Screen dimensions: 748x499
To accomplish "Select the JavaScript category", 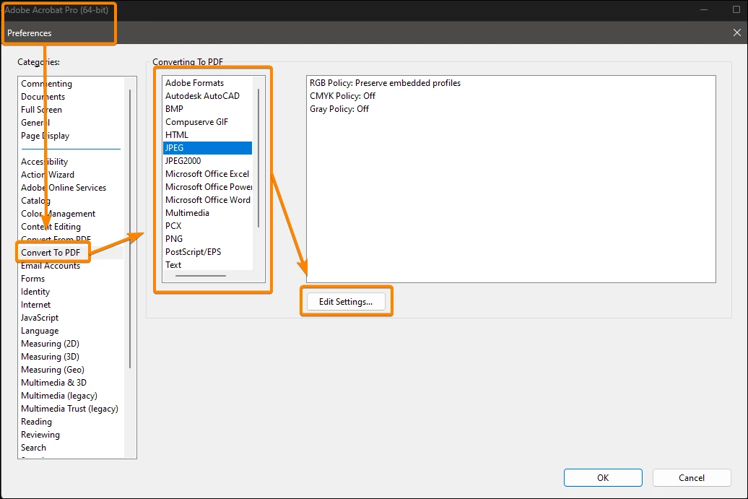I will point(40,317).
